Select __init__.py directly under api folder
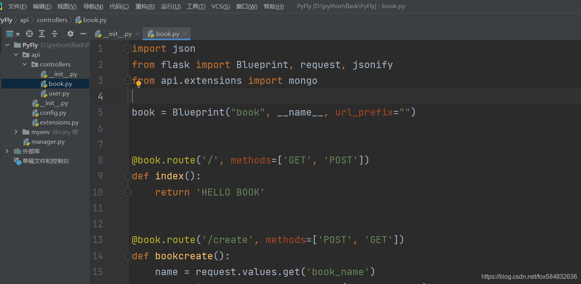The image size is (581, 284). (54, 103)
